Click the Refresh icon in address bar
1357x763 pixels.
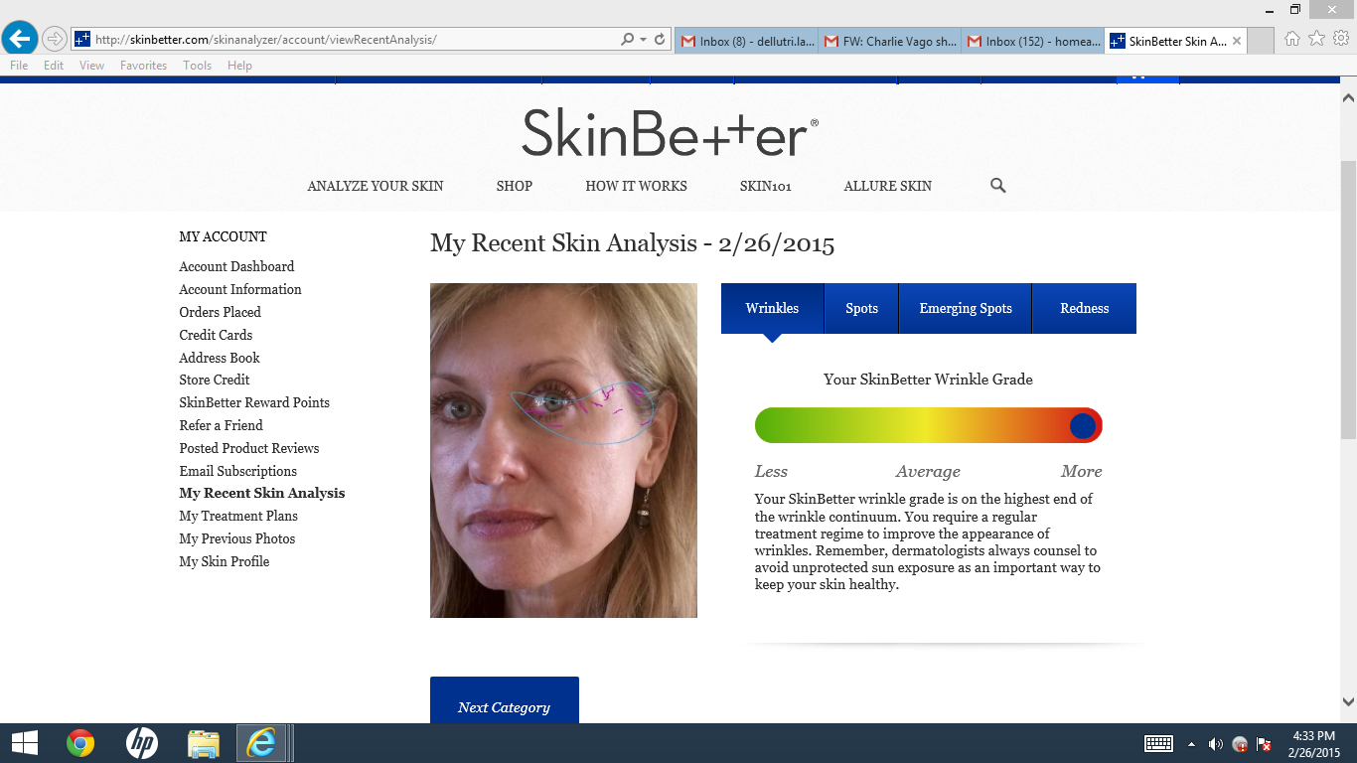[x=660, y=40]
